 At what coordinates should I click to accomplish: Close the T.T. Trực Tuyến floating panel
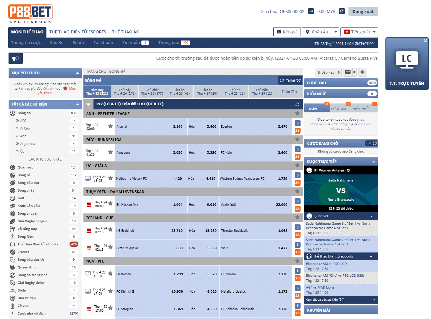425,41
